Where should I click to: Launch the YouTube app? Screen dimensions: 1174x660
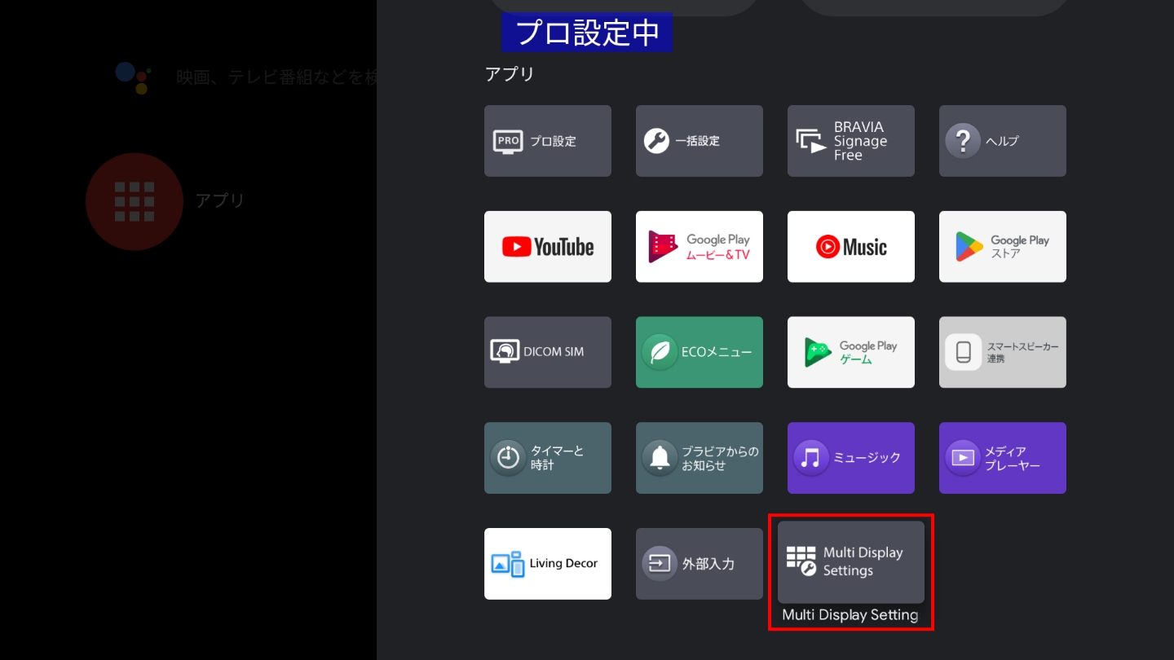coord(547,247)
